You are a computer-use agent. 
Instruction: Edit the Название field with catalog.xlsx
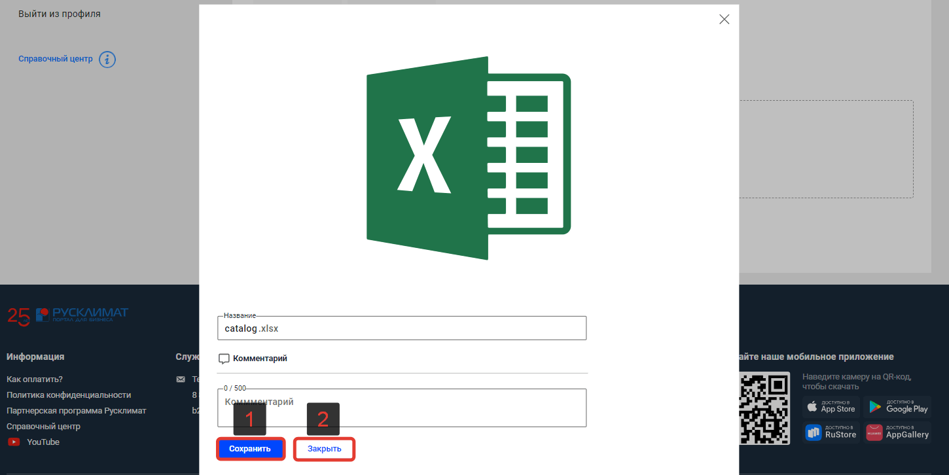point(402,328)
